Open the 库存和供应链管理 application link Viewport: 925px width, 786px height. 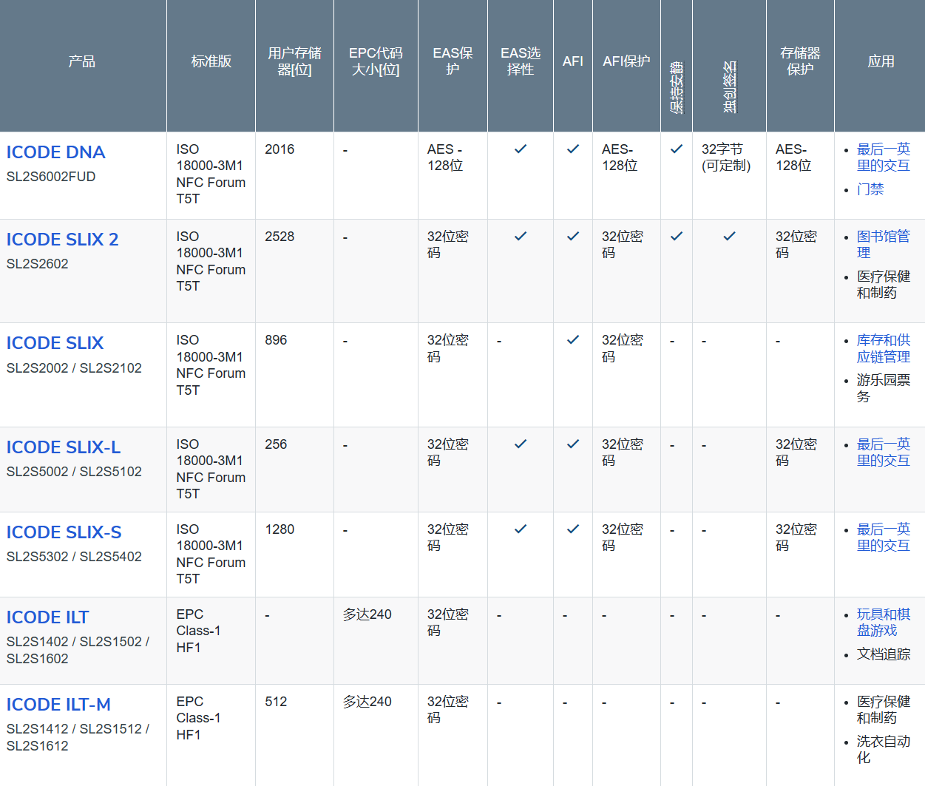883,348
